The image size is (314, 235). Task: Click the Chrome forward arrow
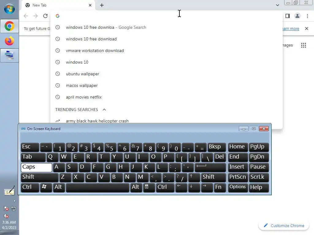click(36, 16)
